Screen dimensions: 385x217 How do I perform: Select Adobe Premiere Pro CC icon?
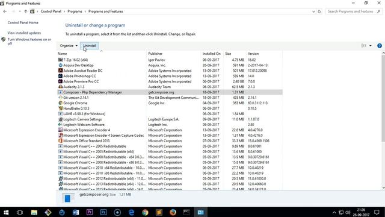tap(60, 81)
